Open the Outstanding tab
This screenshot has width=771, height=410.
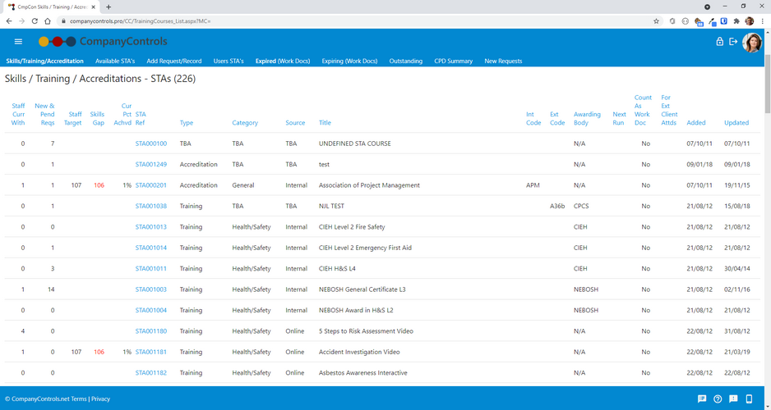click(406, 61)
